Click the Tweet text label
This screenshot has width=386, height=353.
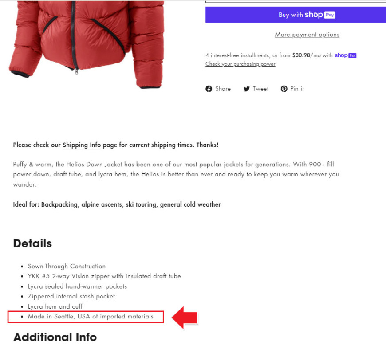tap(260, 89)
